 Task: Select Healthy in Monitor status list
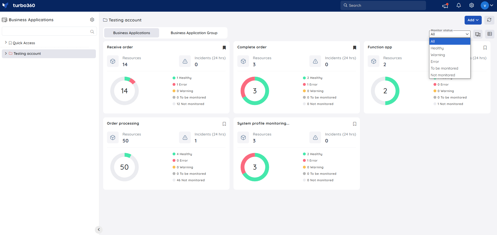[450, 48]
